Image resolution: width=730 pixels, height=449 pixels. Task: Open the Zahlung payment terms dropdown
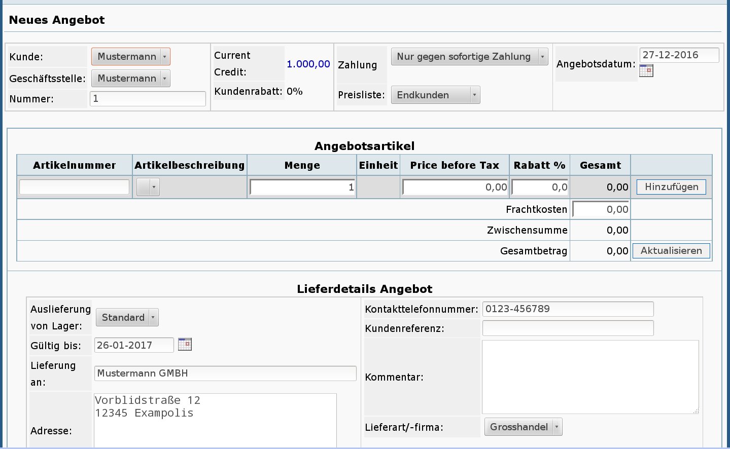pos(469,57)
